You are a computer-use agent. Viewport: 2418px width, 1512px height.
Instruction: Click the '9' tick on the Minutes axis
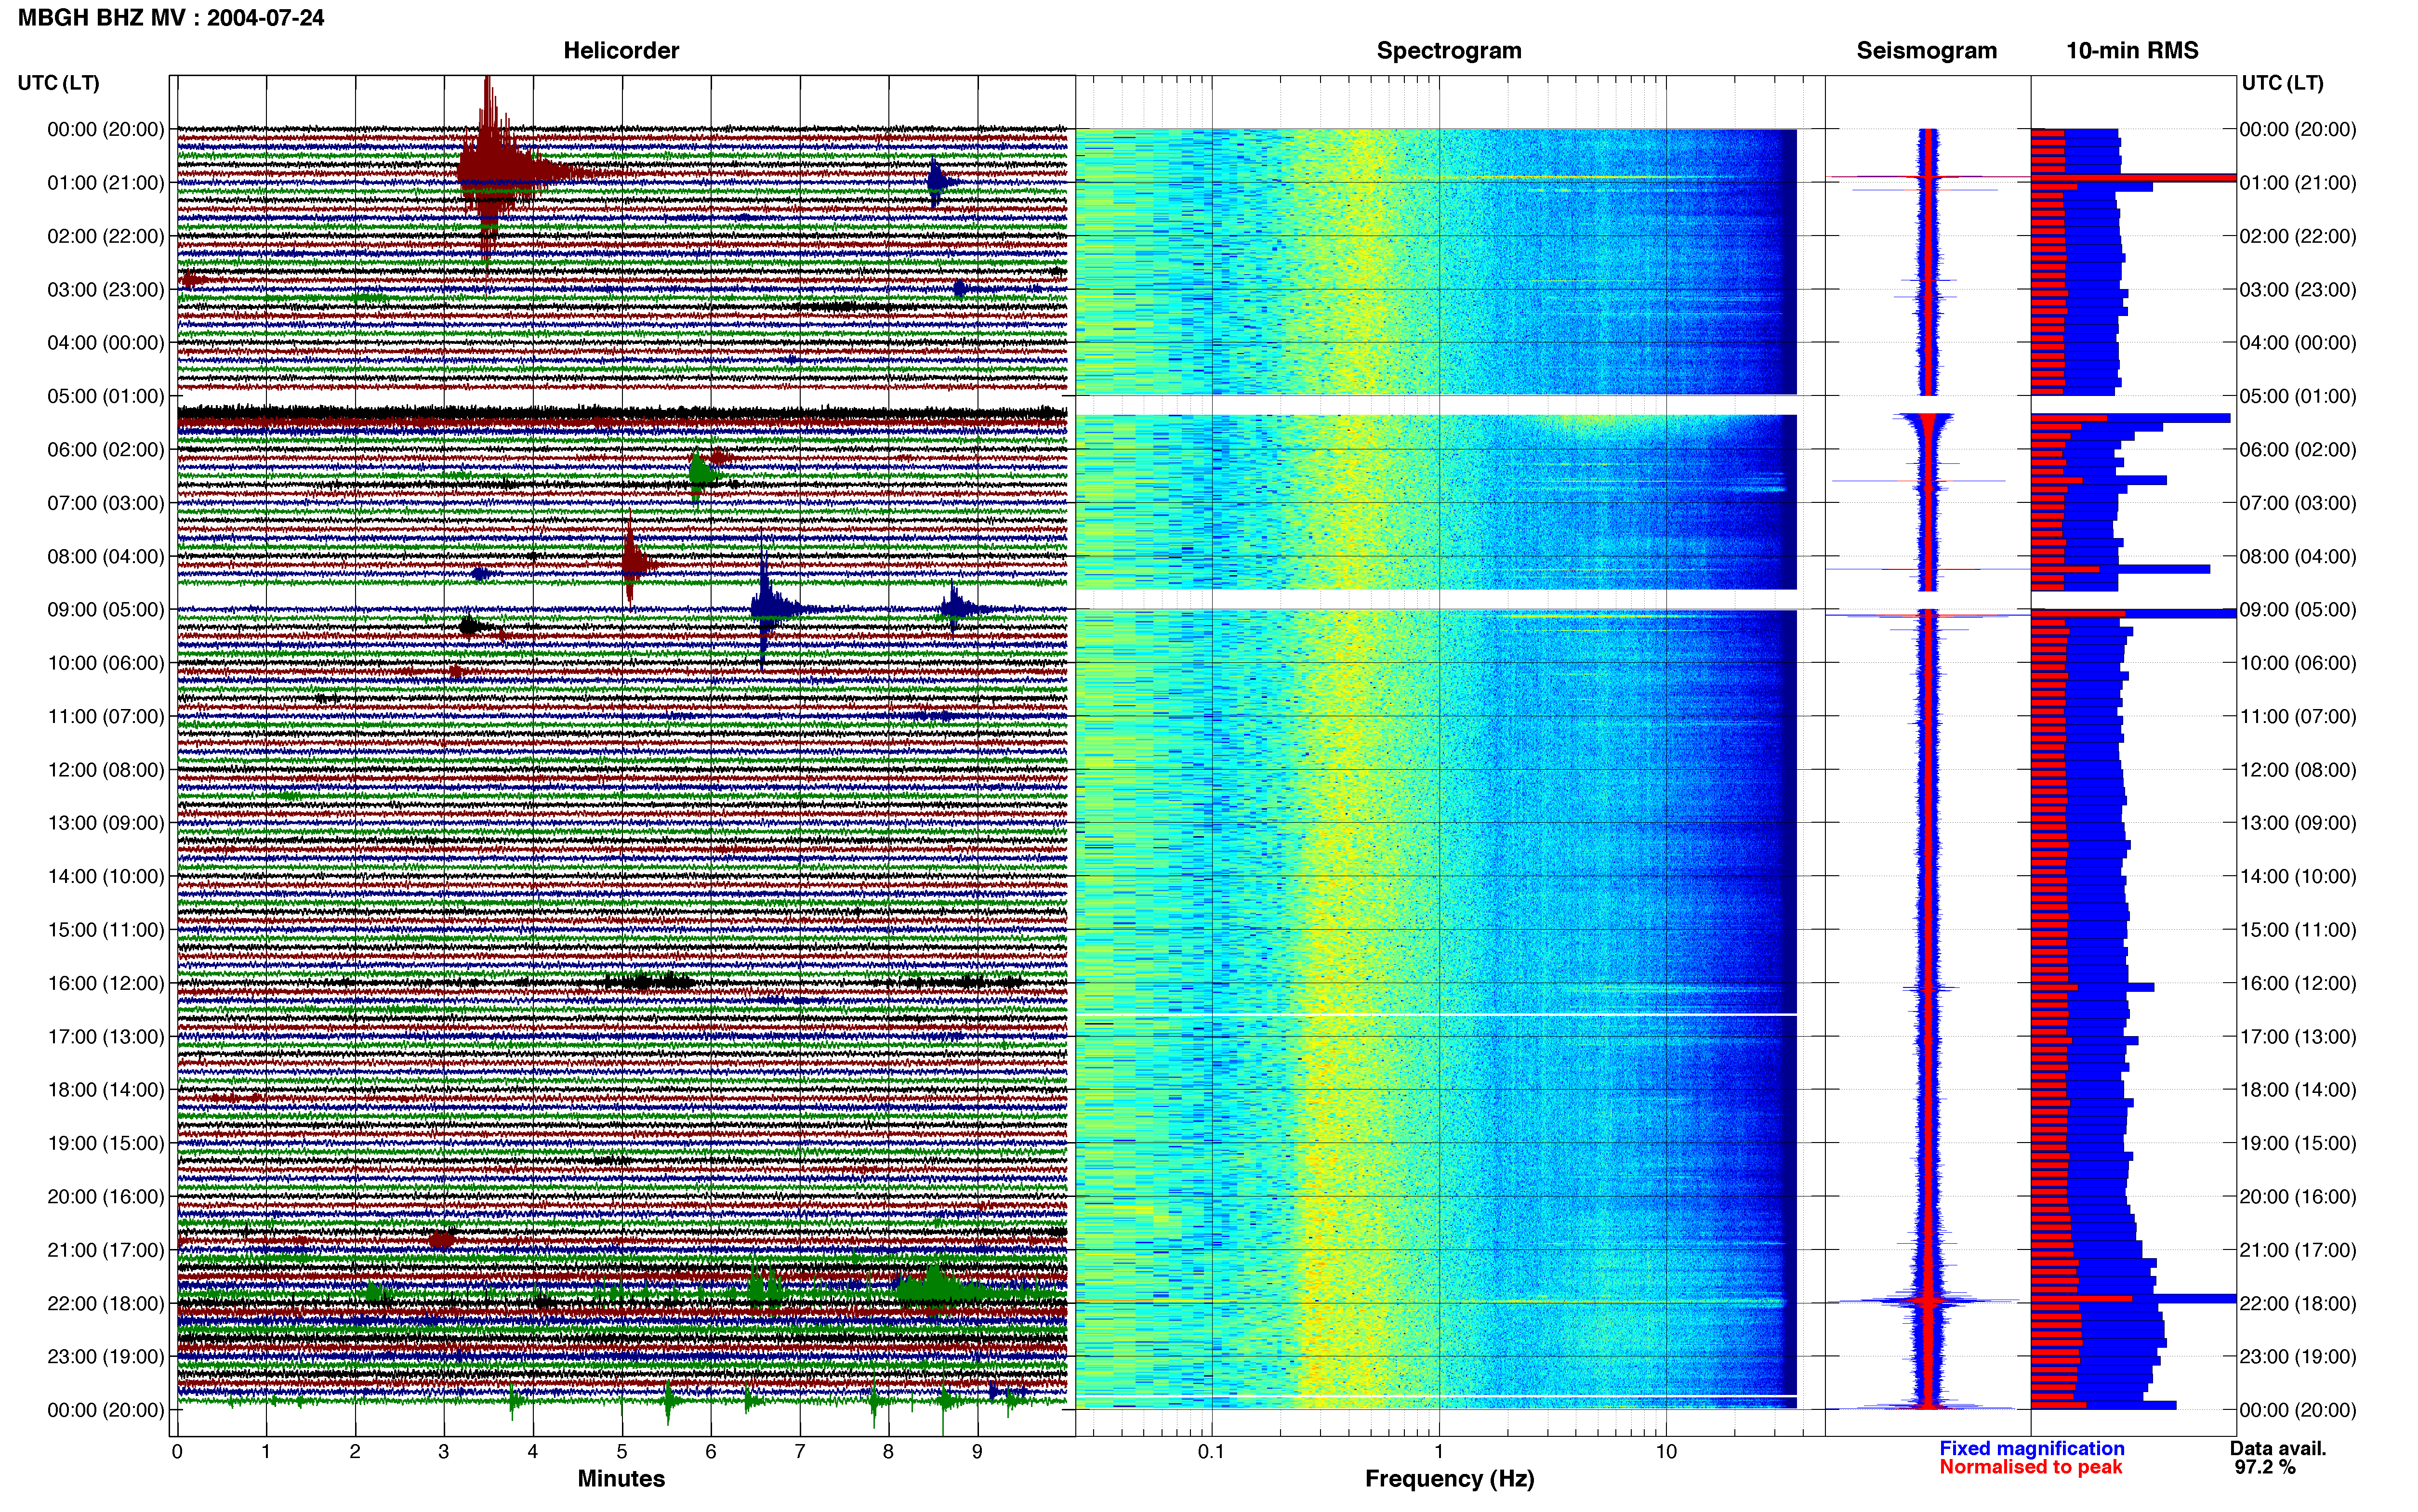[977, 1452]
